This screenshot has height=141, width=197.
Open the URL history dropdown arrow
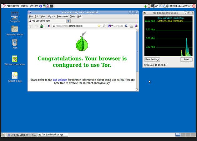(x=102, y=26)
